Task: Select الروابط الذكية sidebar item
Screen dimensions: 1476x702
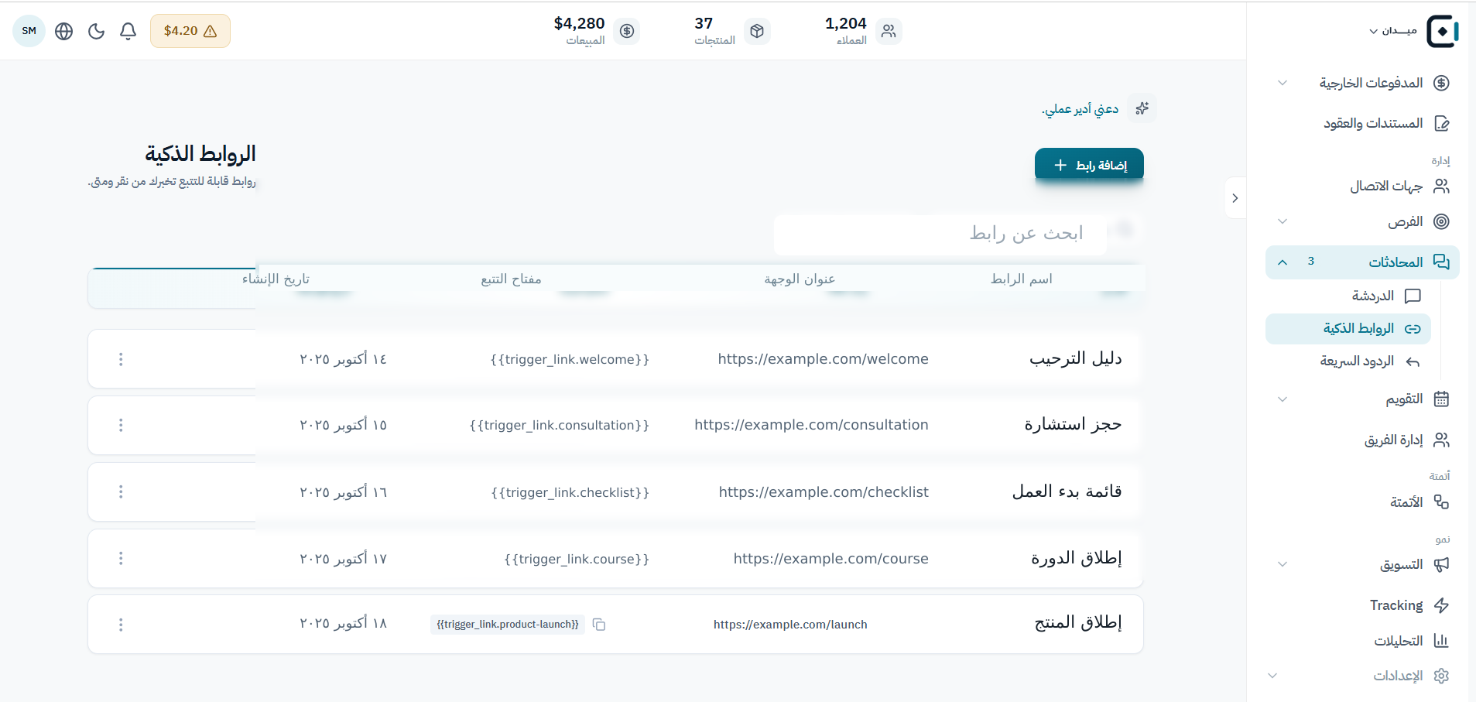Action: tap(1348, 329)
